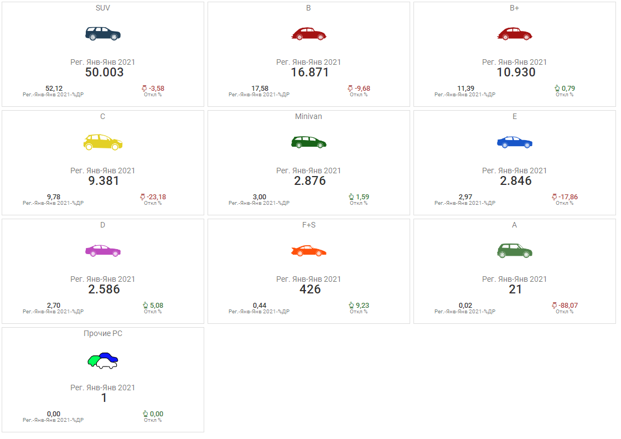
Task: Click the purple D segment car icon
Action: point(103,251)
